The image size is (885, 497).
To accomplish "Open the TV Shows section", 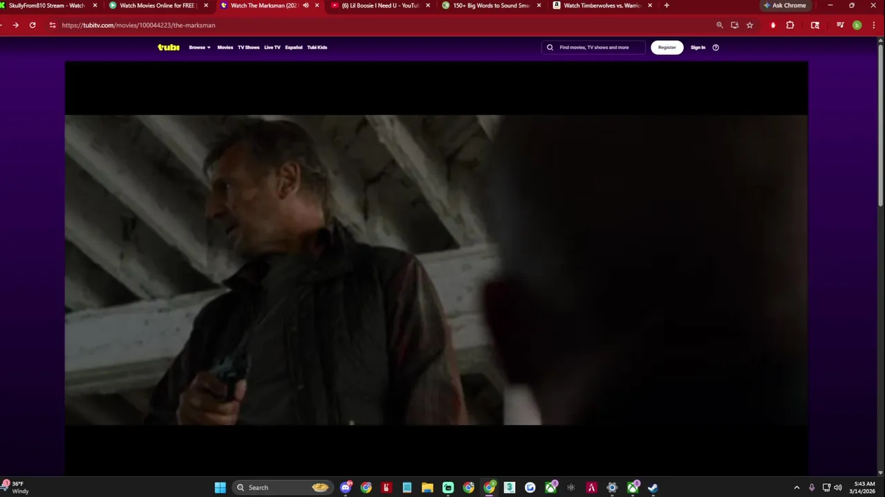I will (248, 48).
